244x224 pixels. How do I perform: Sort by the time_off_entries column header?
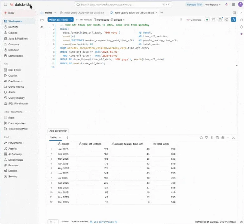point(92,144)
